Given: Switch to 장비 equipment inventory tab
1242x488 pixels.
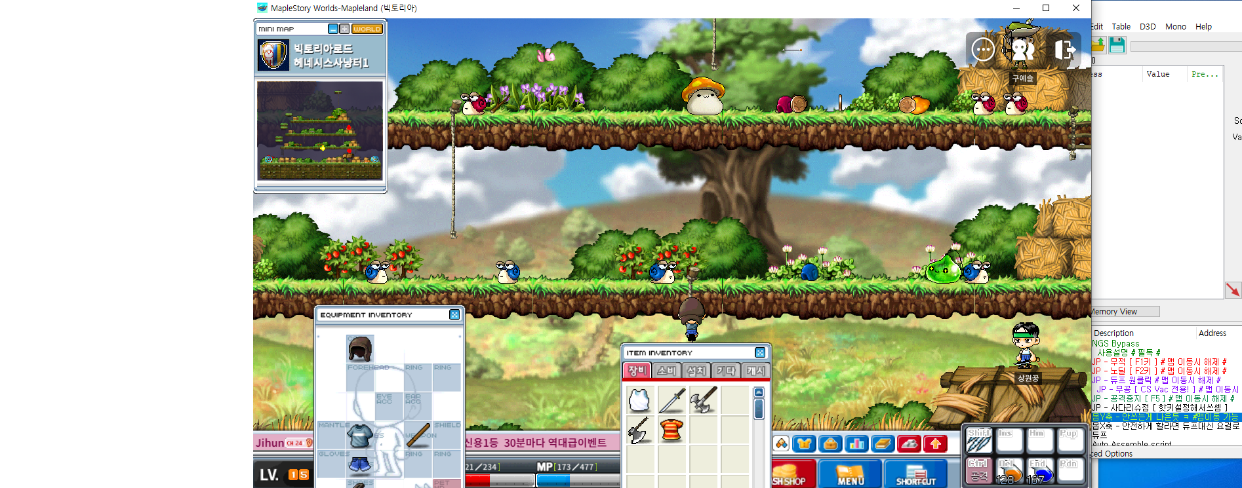Looking at the screenshot, I should point(637,371).
